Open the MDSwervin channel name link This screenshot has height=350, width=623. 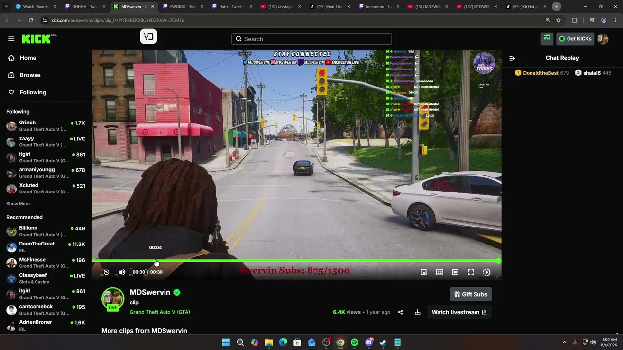[150, 292]
